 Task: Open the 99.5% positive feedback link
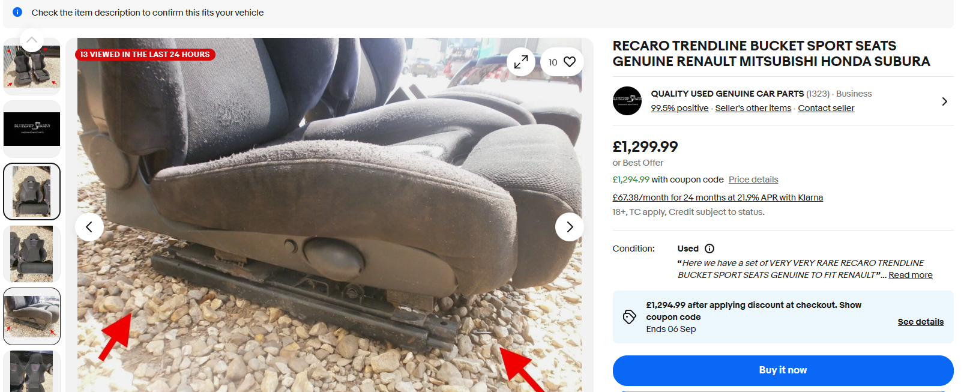(x=679, y=108)
